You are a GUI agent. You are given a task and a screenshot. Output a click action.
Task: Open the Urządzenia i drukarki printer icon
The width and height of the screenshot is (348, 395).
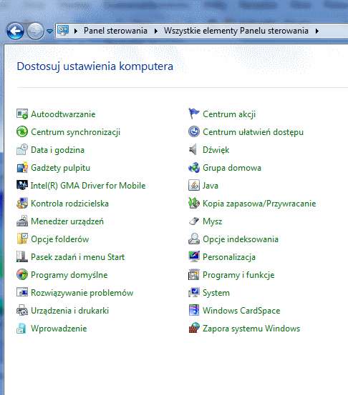(x=22, y=311)
